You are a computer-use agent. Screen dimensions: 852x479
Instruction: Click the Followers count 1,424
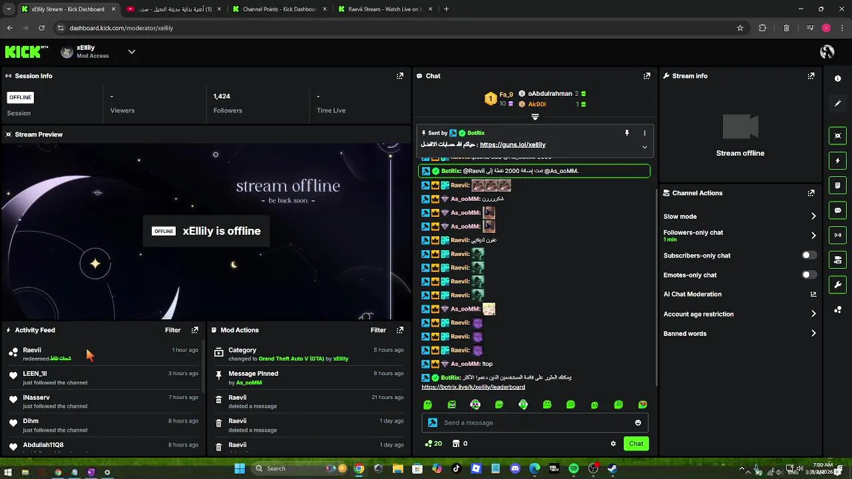click(222, 96)
